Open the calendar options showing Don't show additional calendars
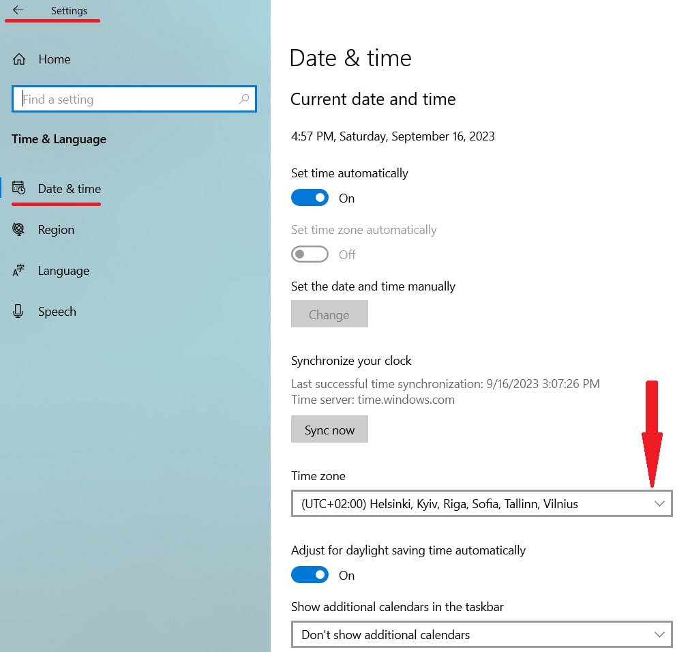 (x=481, y=634)
